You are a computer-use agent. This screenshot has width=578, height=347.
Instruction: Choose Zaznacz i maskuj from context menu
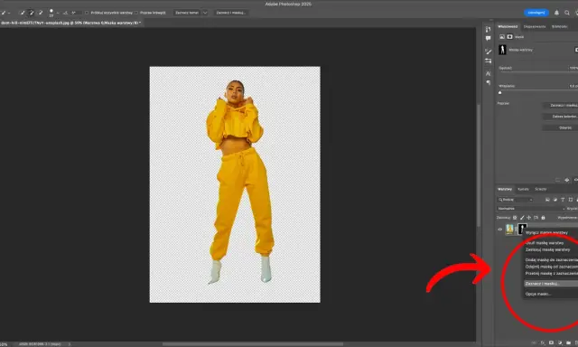[551, 284]
